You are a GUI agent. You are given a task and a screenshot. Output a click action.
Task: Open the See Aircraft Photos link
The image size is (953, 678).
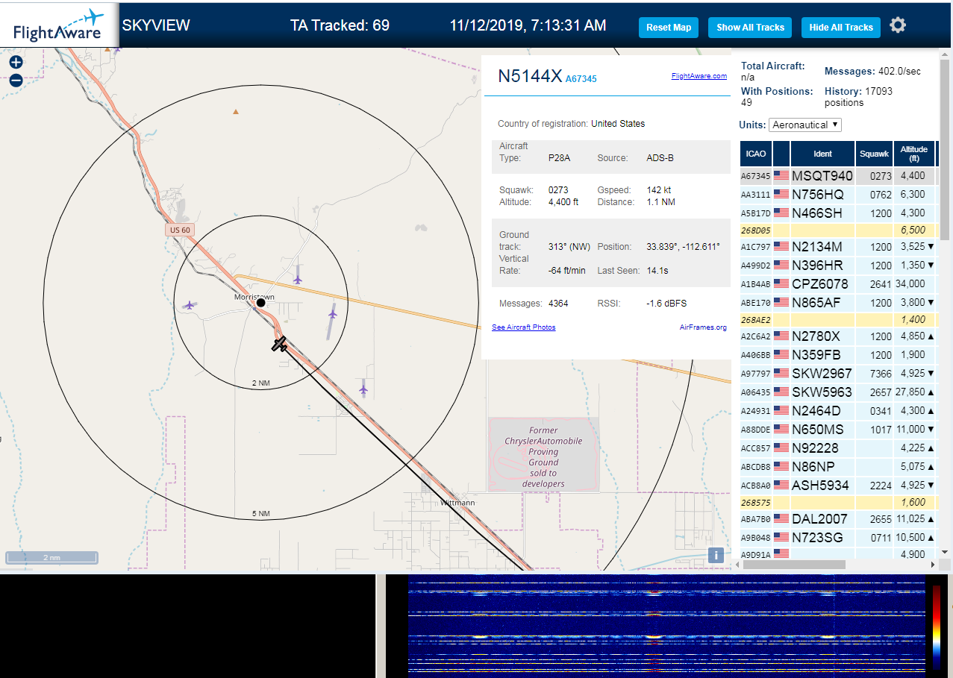tap(523, 327)
